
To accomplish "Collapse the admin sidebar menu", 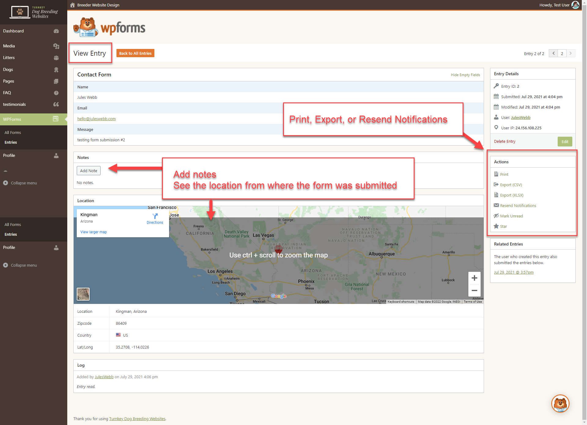I will pos(20,183).
